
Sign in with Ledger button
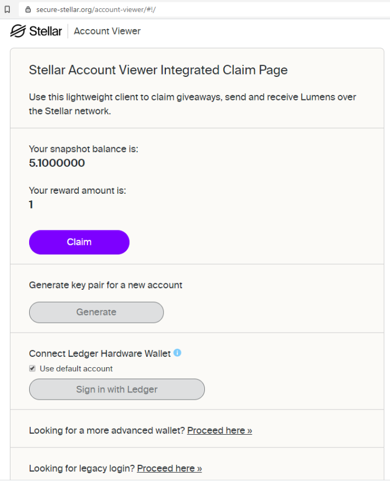click(117, 389)
